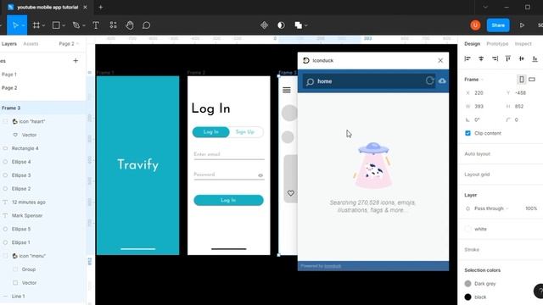Select portrait frame orientation

[522, 80]
